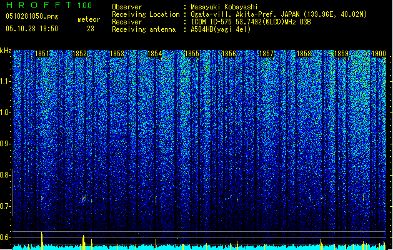Click the 0510281850.png filename text
This screenshot has height=250, width=393.
click(x=32, y=16)
